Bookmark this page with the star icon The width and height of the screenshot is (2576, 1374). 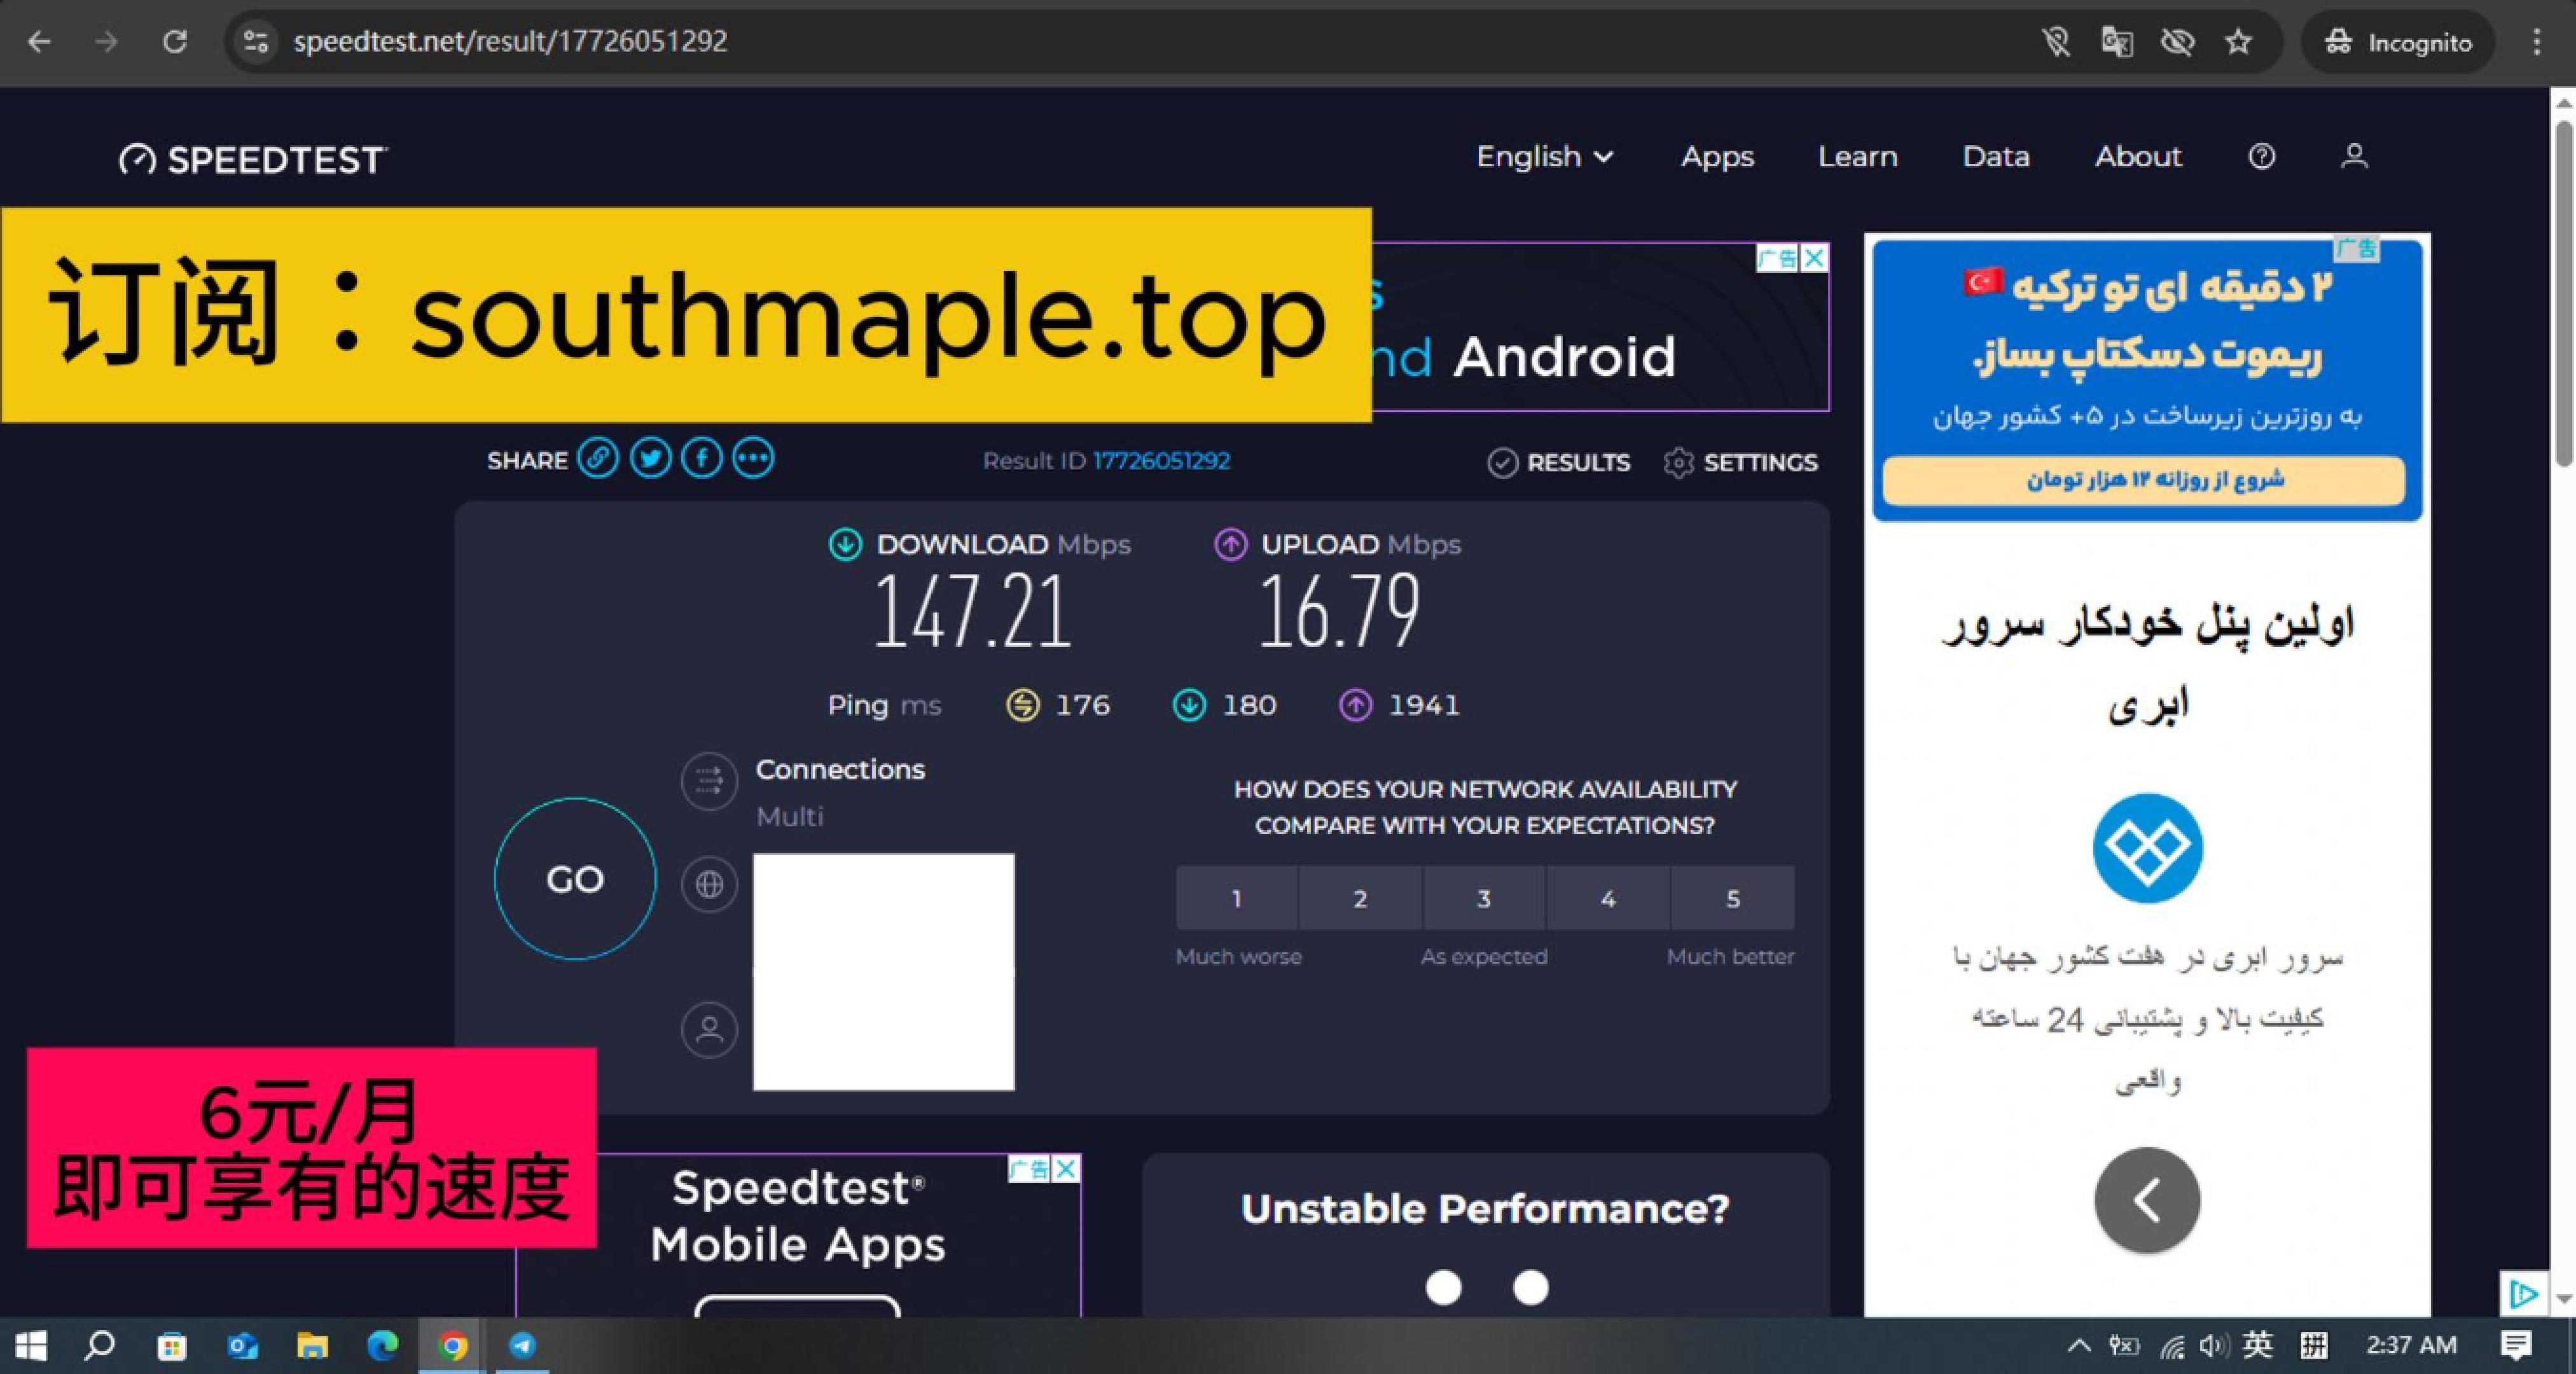[2238, 42]
